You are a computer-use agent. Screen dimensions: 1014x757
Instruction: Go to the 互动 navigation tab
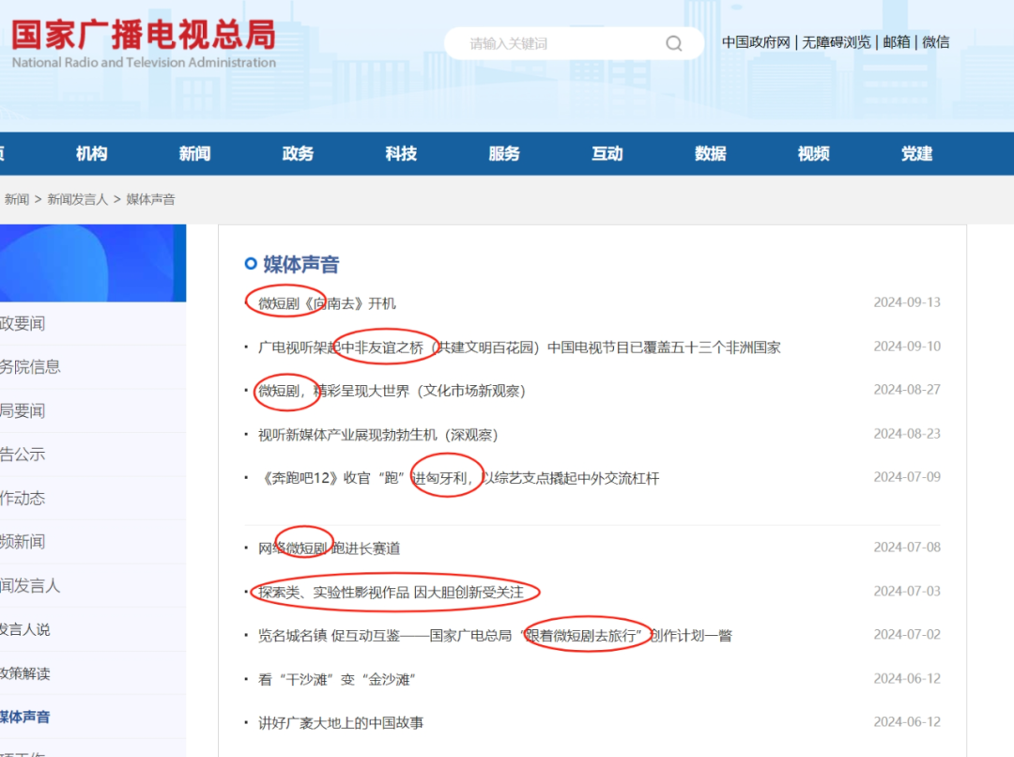click(607, 154)
